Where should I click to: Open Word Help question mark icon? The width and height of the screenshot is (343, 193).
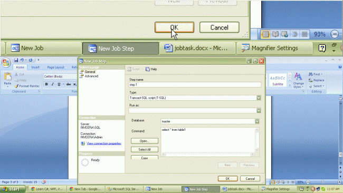coord(340,67)
